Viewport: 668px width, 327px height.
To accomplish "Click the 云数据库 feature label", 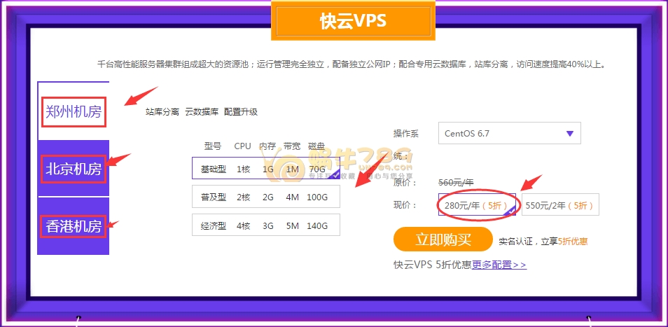I will pyautogui.click(x=202, y=112).
